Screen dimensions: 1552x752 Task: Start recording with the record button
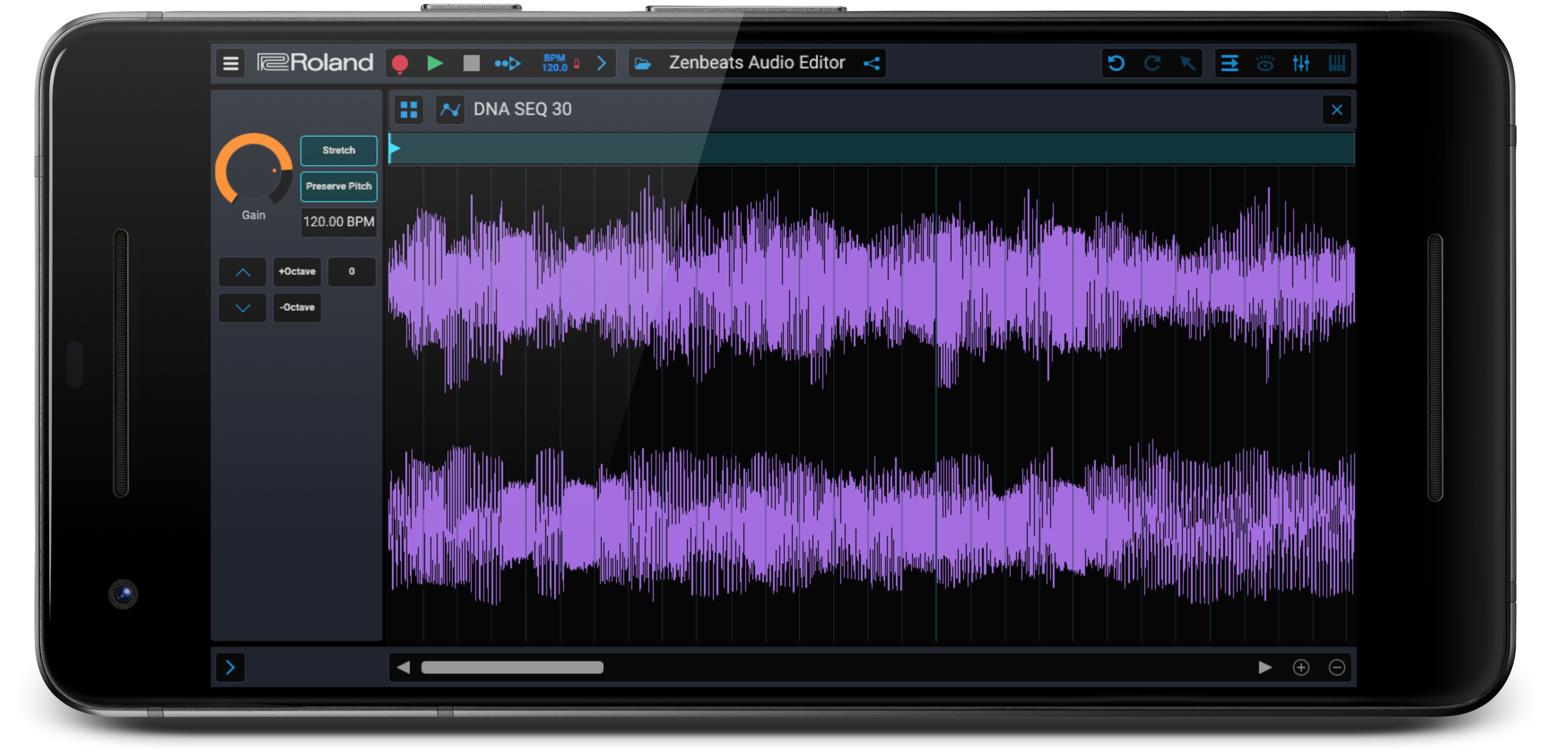click(x=399, y=63)
